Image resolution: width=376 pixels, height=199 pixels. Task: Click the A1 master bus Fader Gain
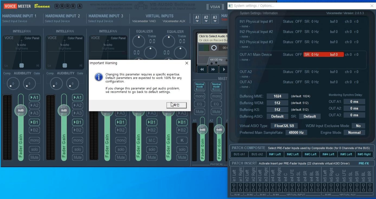click(x=202, y=129)
